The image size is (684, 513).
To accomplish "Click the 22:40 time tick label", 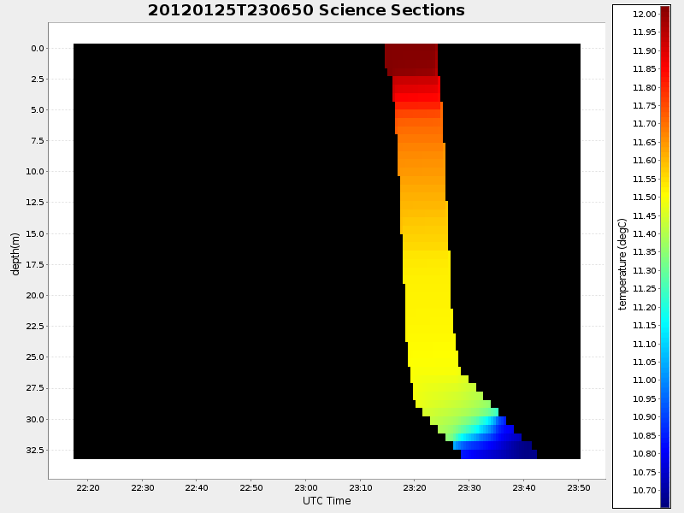I will 197,487.
